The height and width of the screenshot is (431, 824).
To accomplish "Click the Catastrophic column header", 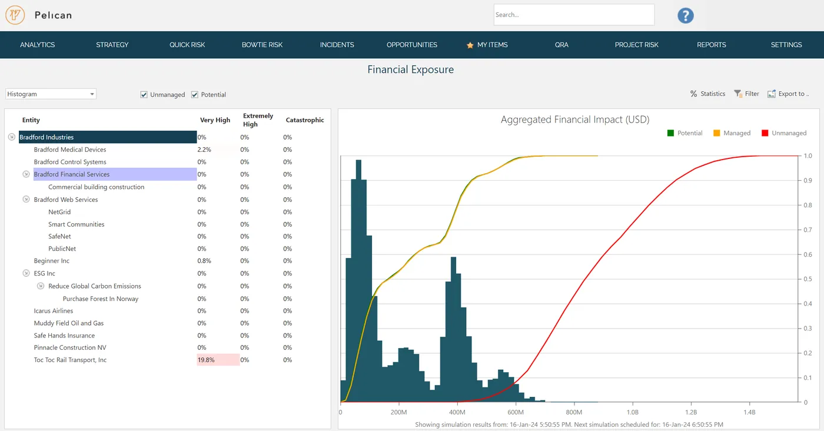I will (x=305, y=120).
